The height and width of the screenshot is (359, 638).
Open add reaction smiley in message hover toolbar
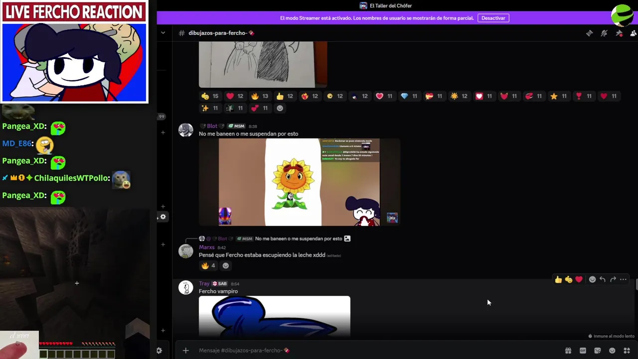click(x=592, y=280)
